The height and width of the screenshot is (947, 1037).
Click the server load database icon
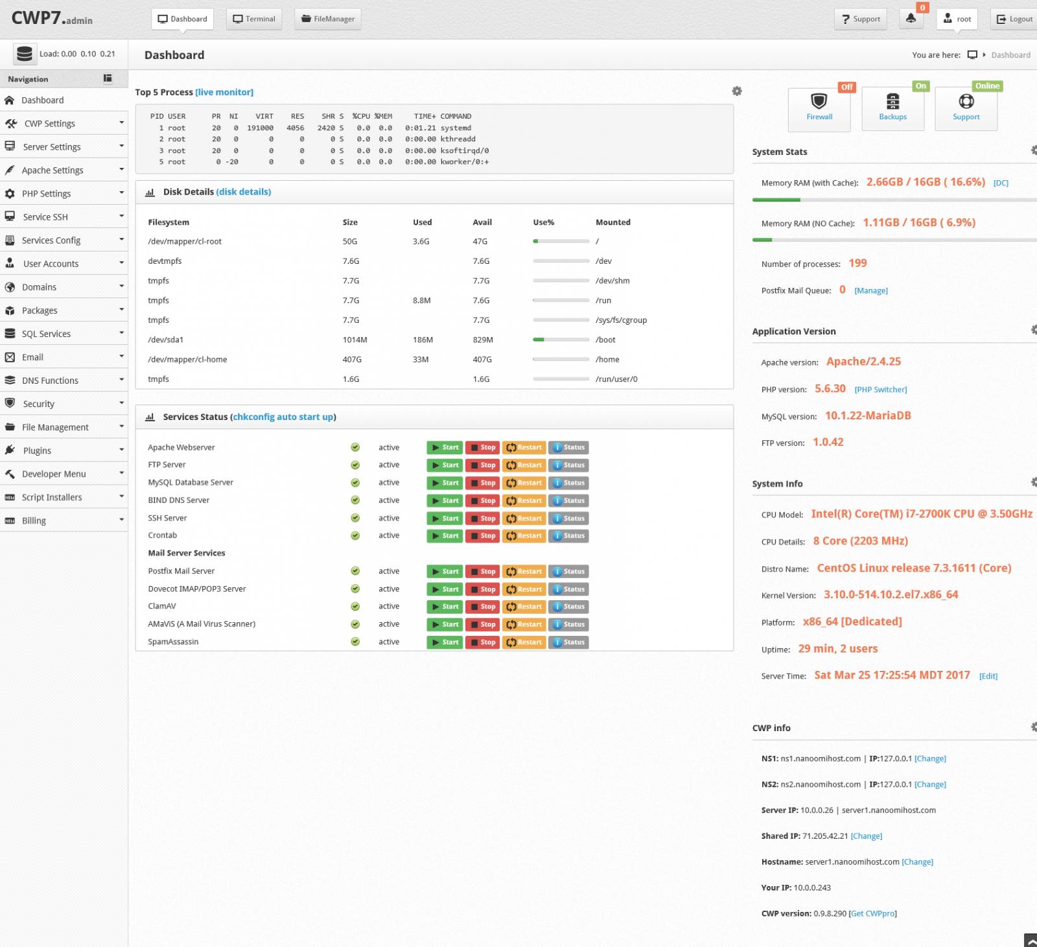click(x=25, y=54)
